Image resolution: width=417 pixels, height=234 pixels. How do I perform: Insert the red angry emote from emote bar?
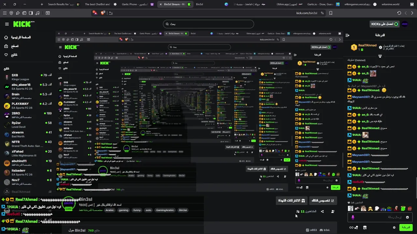click(x=410, y=209)
